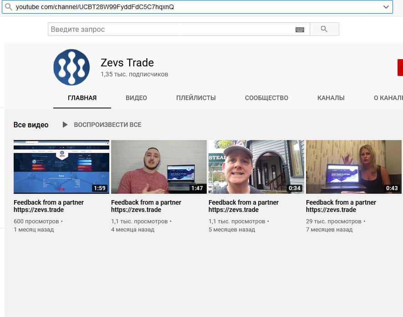Screen dimensions: 403x317
Task: Go to the СООБЩЕСТВО tab
Action: tap(266, 98)
